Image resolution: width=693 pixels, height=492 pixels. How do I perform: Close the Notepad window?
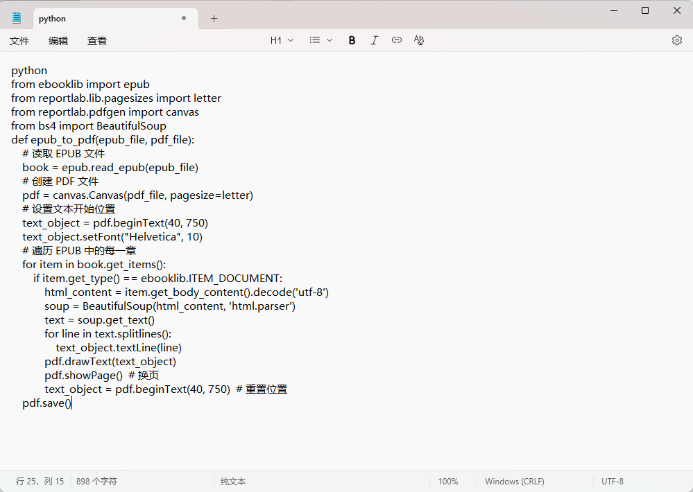(x=676, y=10)
